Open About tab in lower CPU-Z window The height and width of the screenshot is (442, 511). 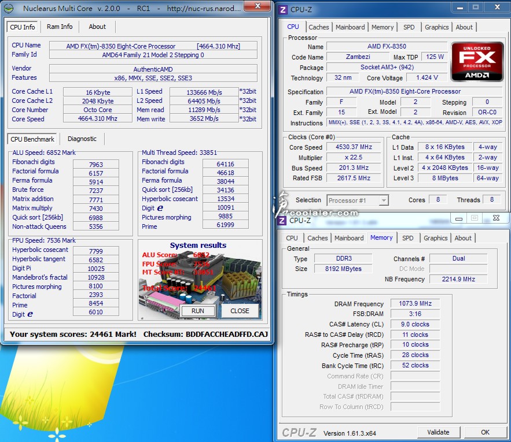coord(463,238)
